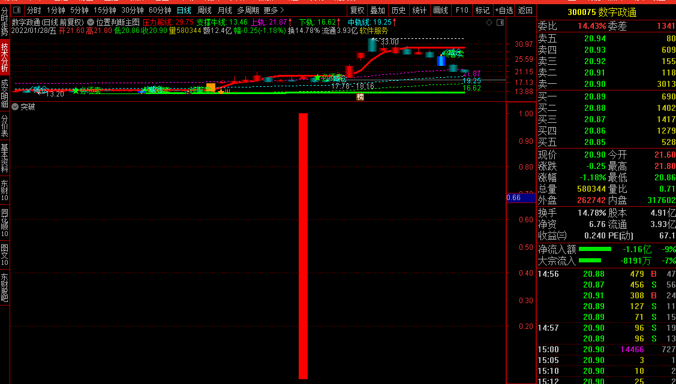
Task: Select the 周线 weekly chart tab
Action: [205, 10]
